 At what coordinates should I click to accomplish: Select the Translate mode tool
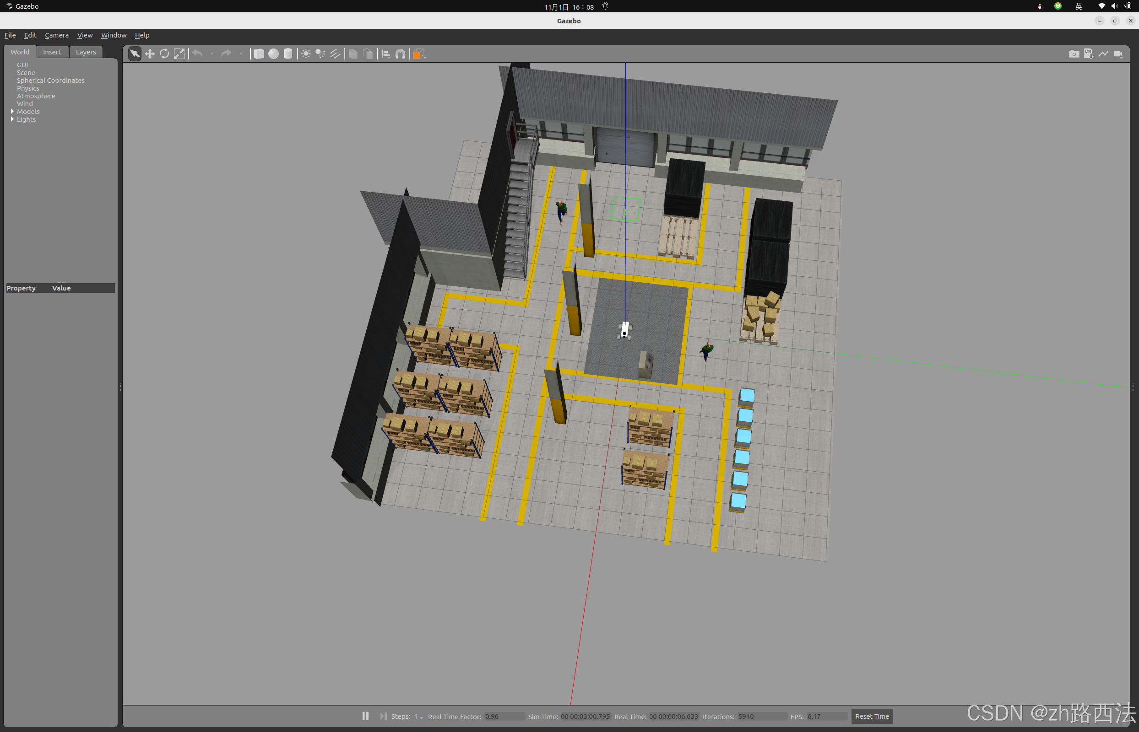click(x=150, y=54)
